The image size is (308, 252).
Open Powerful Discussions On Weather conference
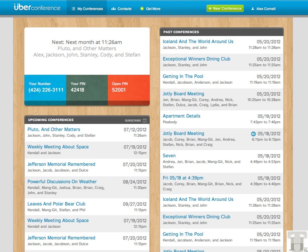pyautogui.click(x=62, y=182)
